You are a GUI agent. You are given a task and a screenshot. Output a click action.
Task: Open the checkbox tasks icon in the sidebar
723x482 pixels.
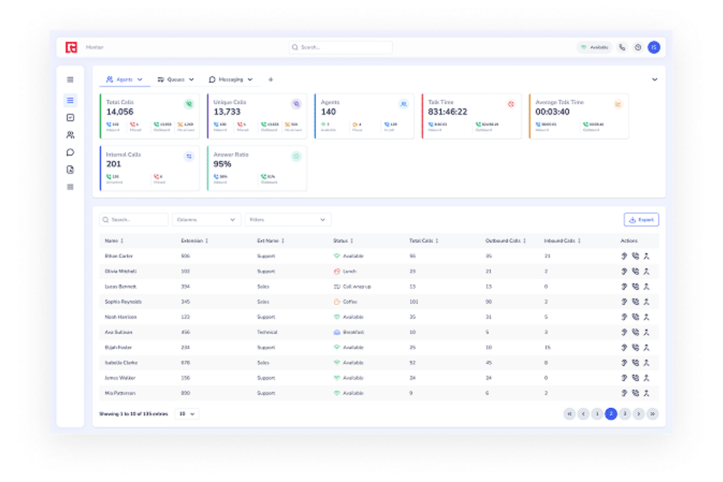click(70, 118)
